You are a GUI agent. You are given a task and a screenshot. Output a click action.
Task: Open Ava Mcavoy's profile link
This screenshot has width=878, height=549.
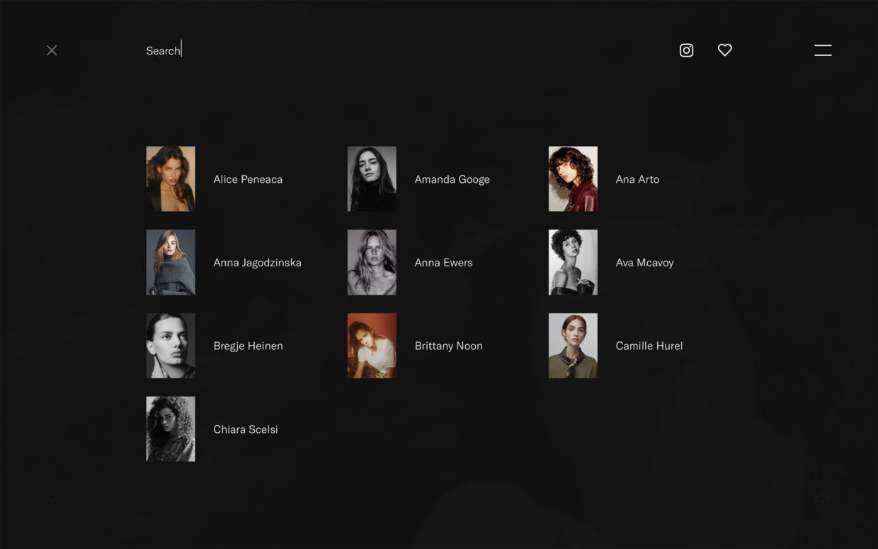point(644,262)
